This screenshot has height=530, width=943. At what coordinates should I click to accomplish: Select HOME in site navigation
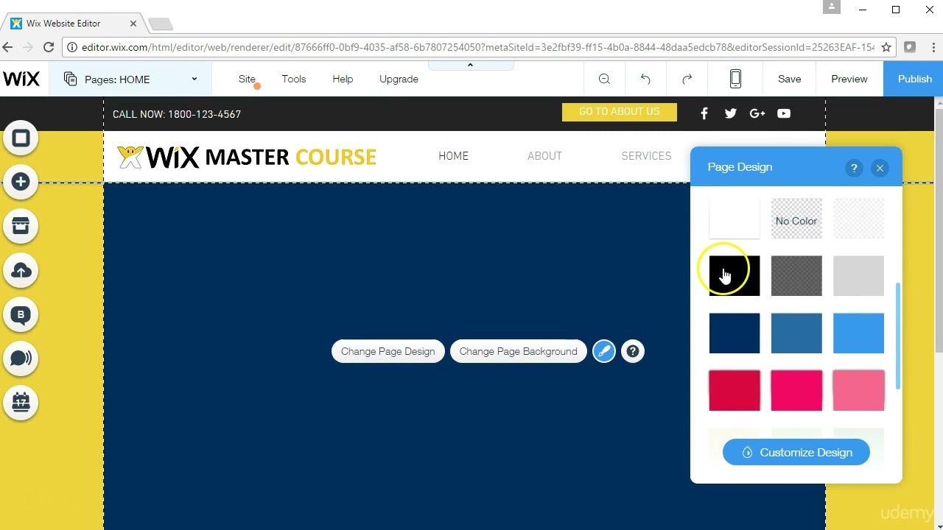pyautogui.click(x=454, y=156)
